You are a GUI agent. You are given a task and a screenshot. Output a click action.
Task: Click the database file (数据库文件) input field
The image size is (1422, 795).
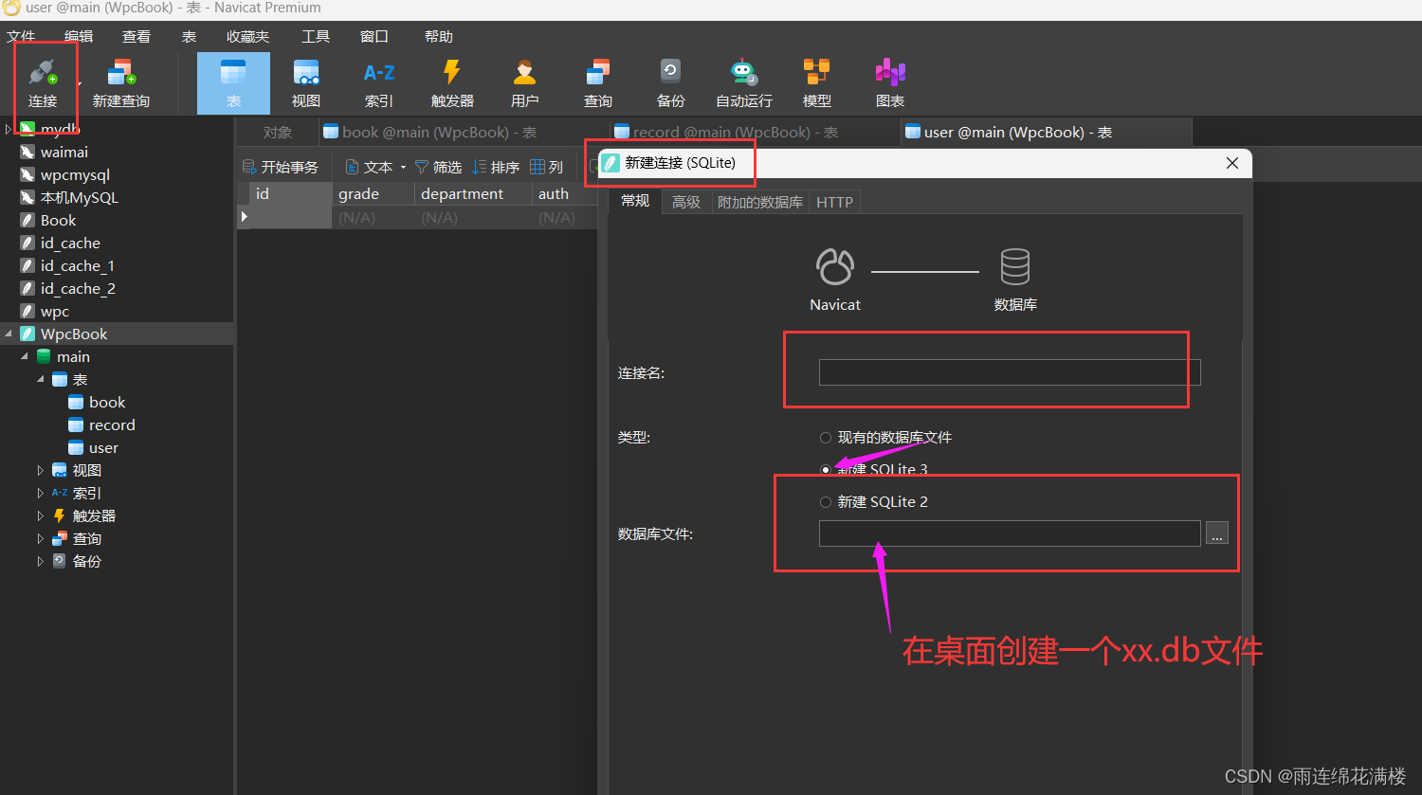point(1010,533)
